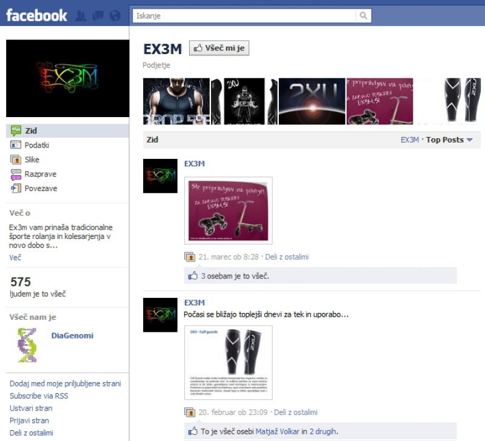Click EX3M author name on first post
The image size is (485, 441).
pos(195,163)
